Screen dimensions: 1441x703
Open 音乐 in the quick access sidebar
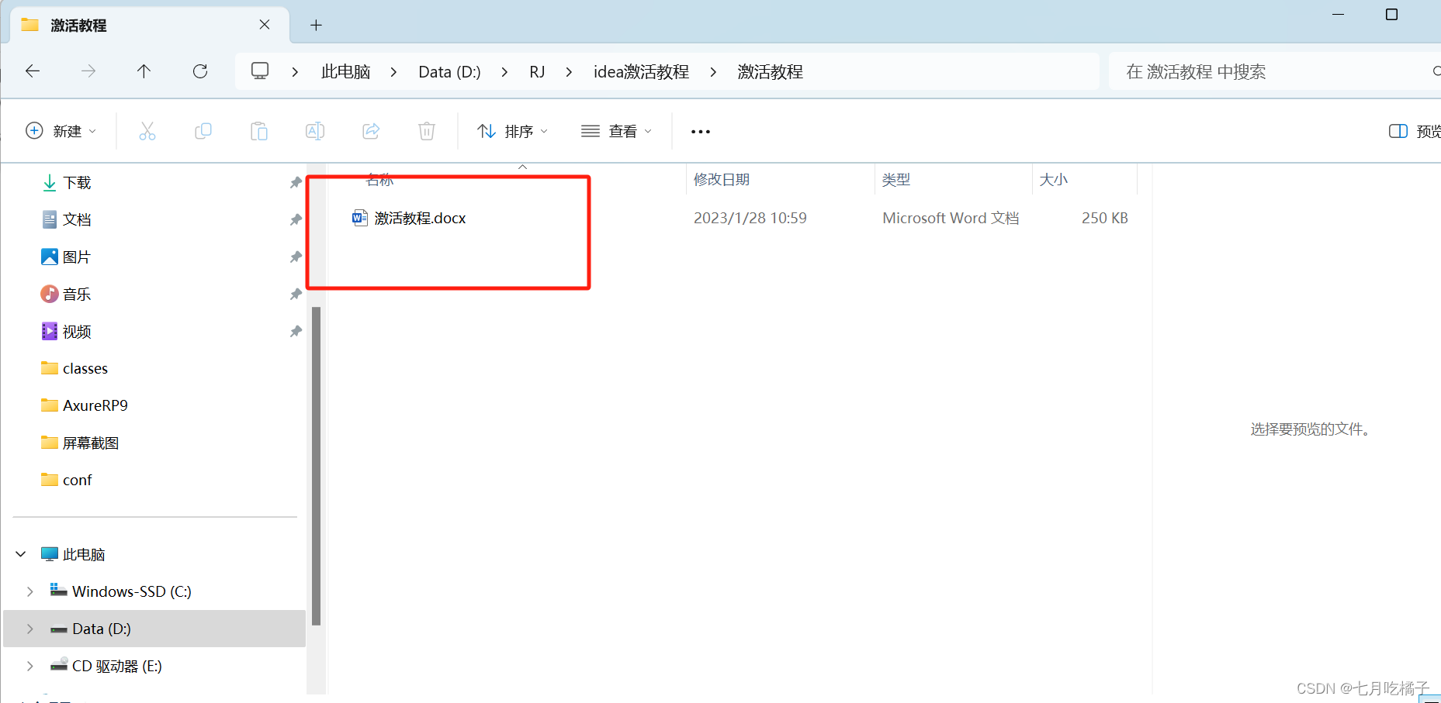point(77,294)
